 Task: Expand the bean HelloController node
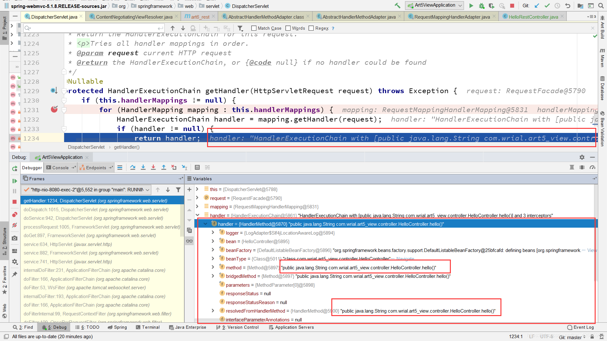[213, 241]
